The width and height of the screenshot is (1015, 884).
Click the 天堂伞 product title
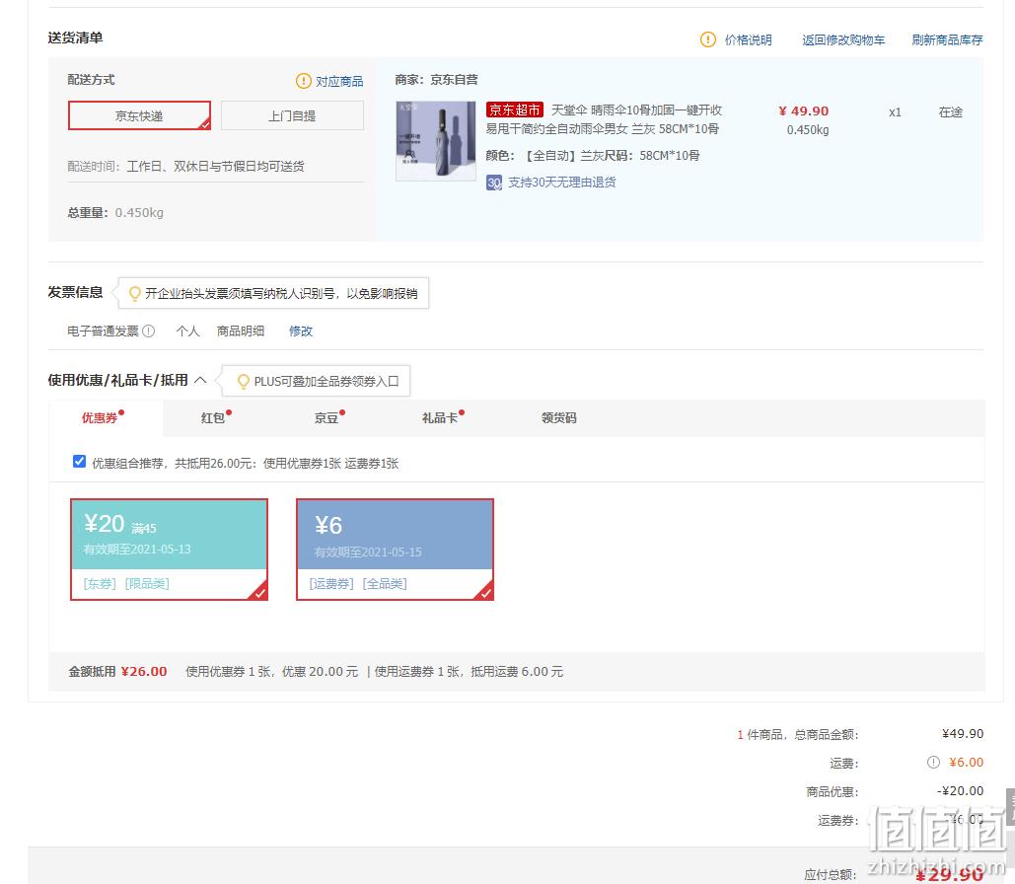[604, 119]
